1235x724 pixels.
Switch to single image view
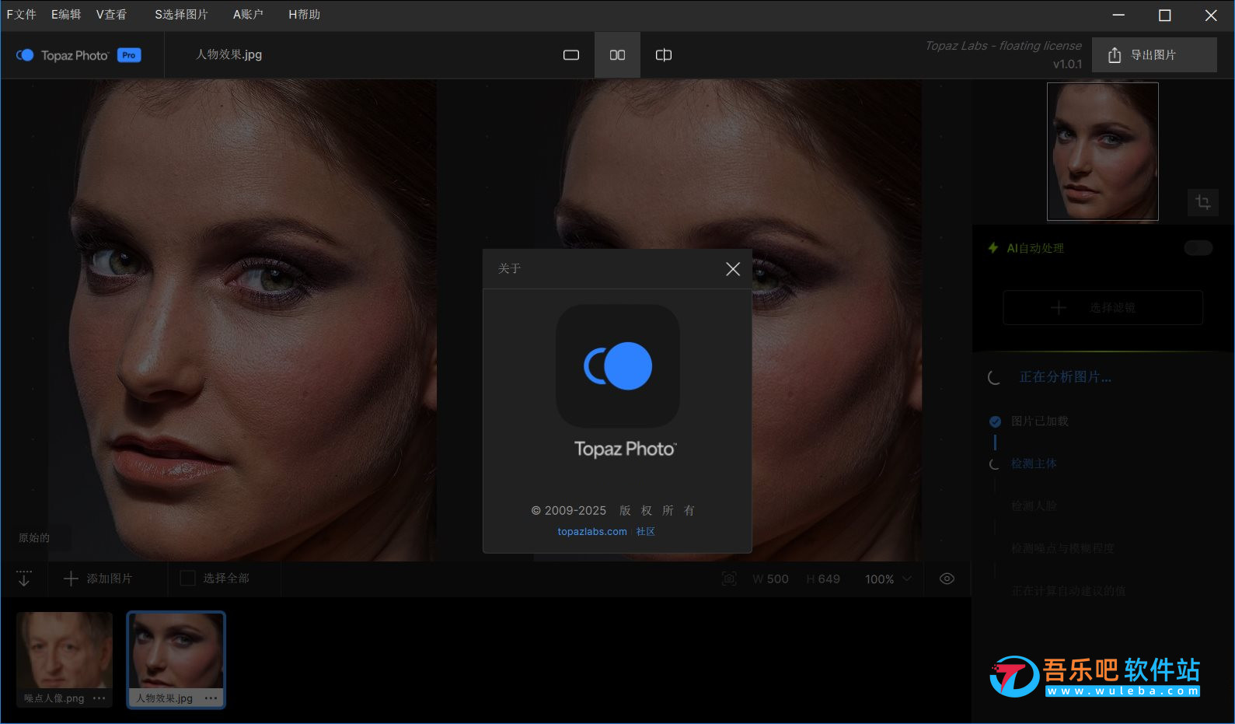click(571, 55)
